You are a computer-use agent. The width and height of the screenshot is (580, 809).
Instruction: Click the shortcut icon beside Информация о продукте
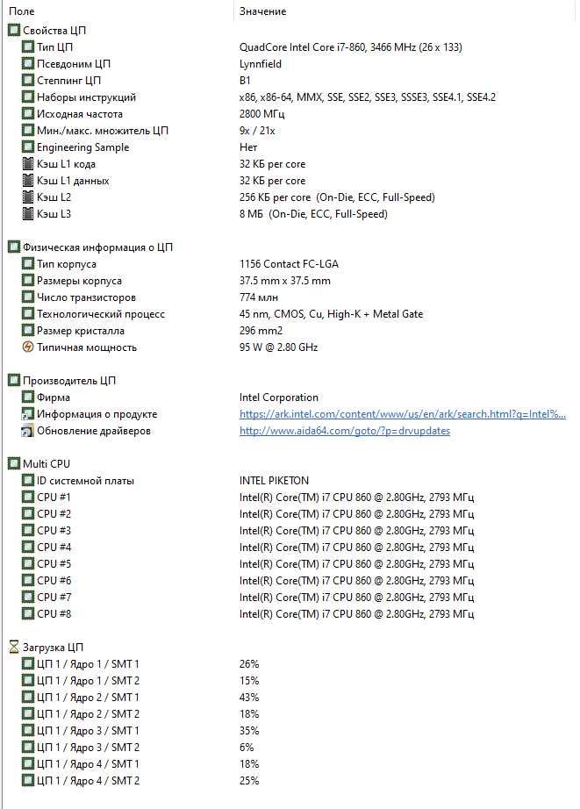click(27, 414)
